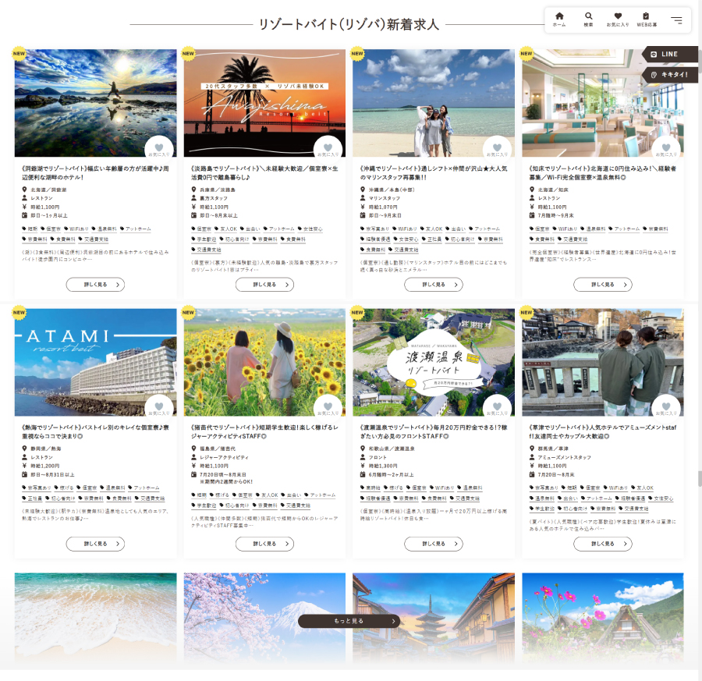Click the 裏方スタッフ job type text
The height and width of the screenshot is (681, 702).
pyautogui.click(x=214, y=198)
